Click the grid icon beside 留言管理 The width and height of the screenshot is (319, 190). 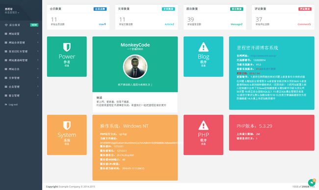click(6, 95)
